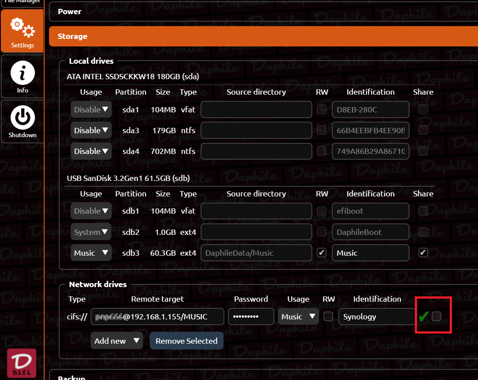This screenshot has height=380, width=478.
Task: Uncheck Share checkbox for sdb3
Action: pos(423,253)
